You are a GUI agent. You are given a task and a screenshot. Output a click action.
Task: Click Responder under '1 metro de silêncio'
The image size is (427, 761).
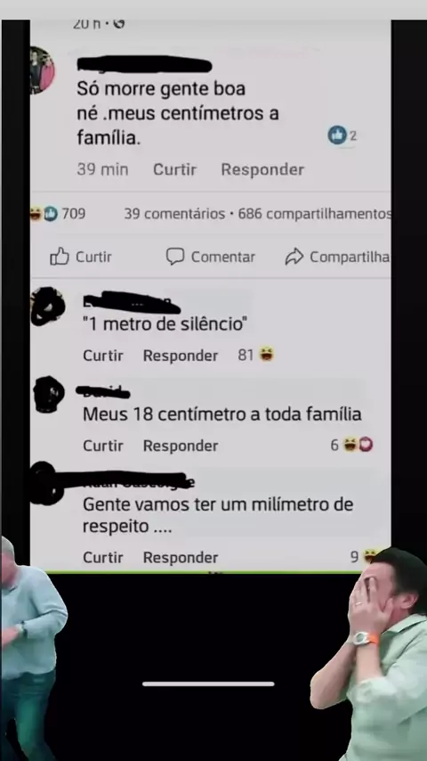pos(181,356)
